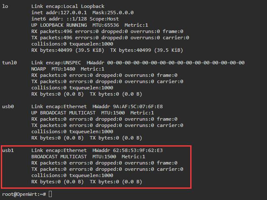Image resolution: width=267 pixels, height=200 pixels.
Task: Click the terminal cursor after the root@OpenWrt prompt
Action: [50, 194]
